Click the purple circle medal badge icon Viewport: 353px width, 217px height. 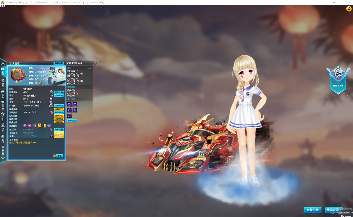(x=25, y=125)
